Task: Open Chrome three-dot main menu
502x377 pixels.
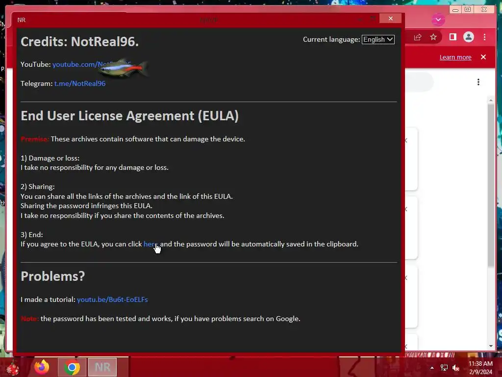Action: tap(484, 37)
